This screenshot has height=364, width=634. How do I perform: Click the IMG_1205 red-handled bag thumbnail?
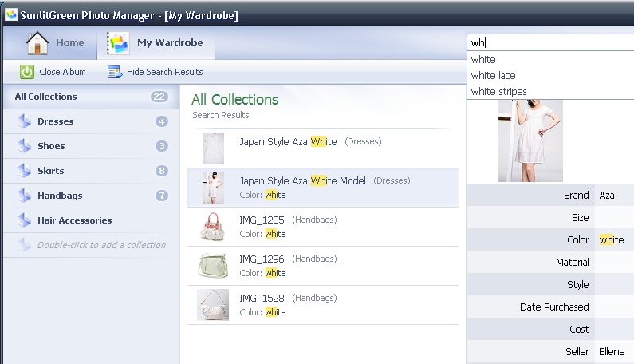point(213,227)
